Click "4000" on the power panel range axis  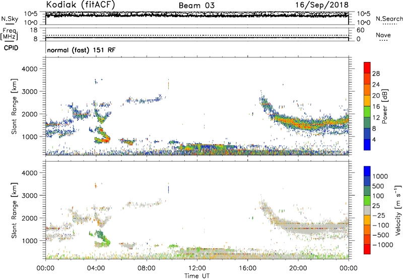pos(30,69)
